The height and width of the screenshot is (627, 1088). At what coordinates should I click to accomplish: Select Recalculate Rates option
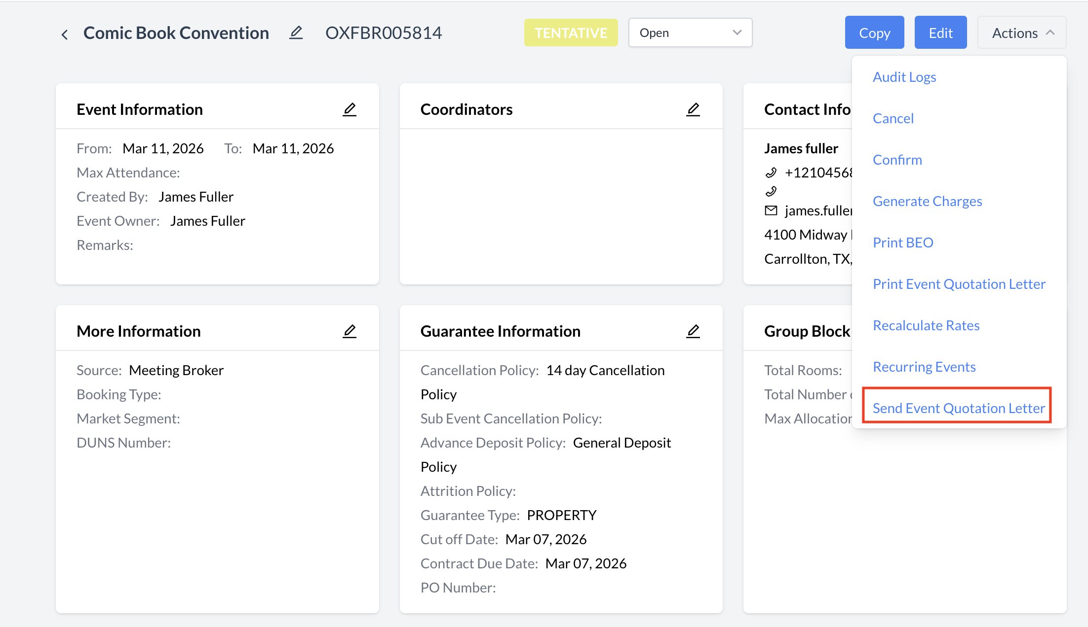[x=926, y=325]
